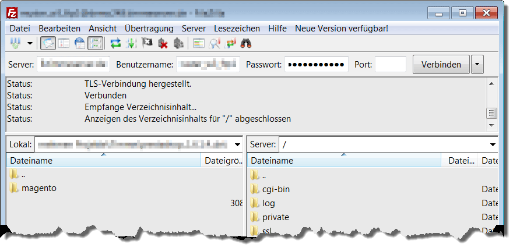Image resolution: width=513 pixels, height=251 pixels.
Task: Toggle synchronized browsing icon
Action: (230, 43)
